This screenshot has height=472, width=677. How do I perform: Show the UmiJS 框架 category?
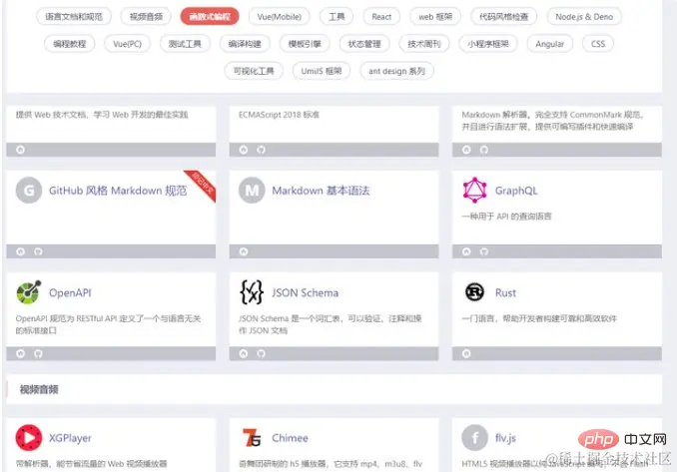pos(322,71)
